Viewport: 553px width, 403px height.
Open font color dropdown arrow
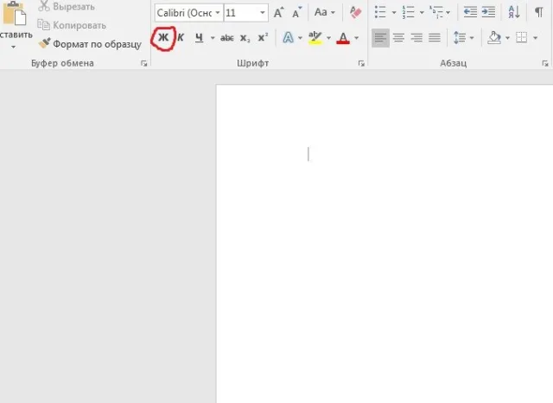[357, 38]
